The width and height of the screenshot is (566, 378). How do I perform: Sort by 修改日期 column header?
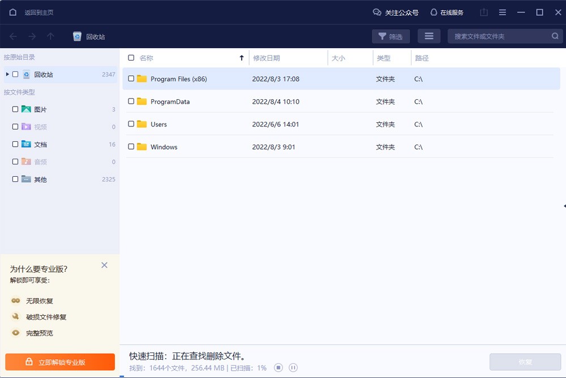coord(267,58)
